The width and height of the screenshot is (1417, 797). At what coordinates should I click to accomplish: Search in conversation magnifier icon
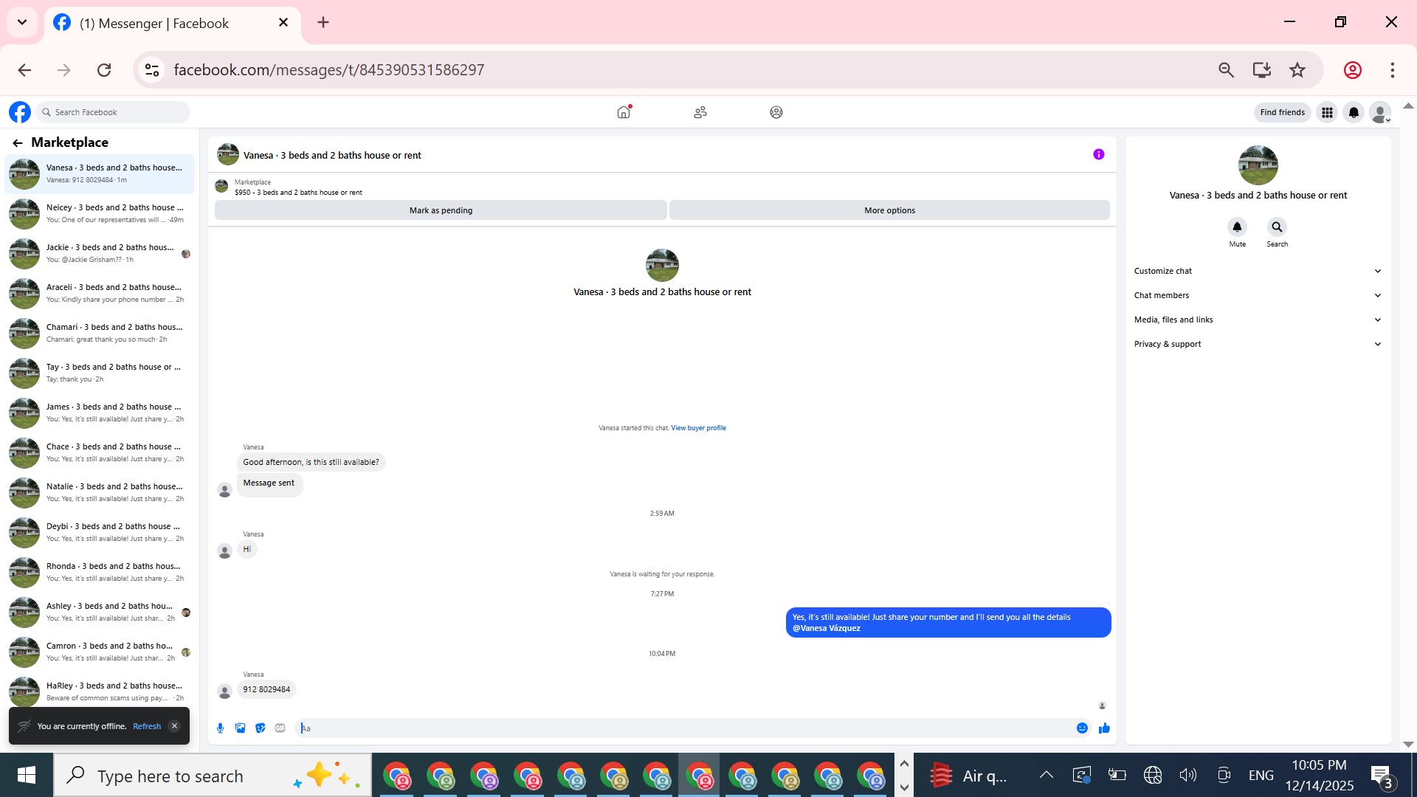tap(1277, 227)
